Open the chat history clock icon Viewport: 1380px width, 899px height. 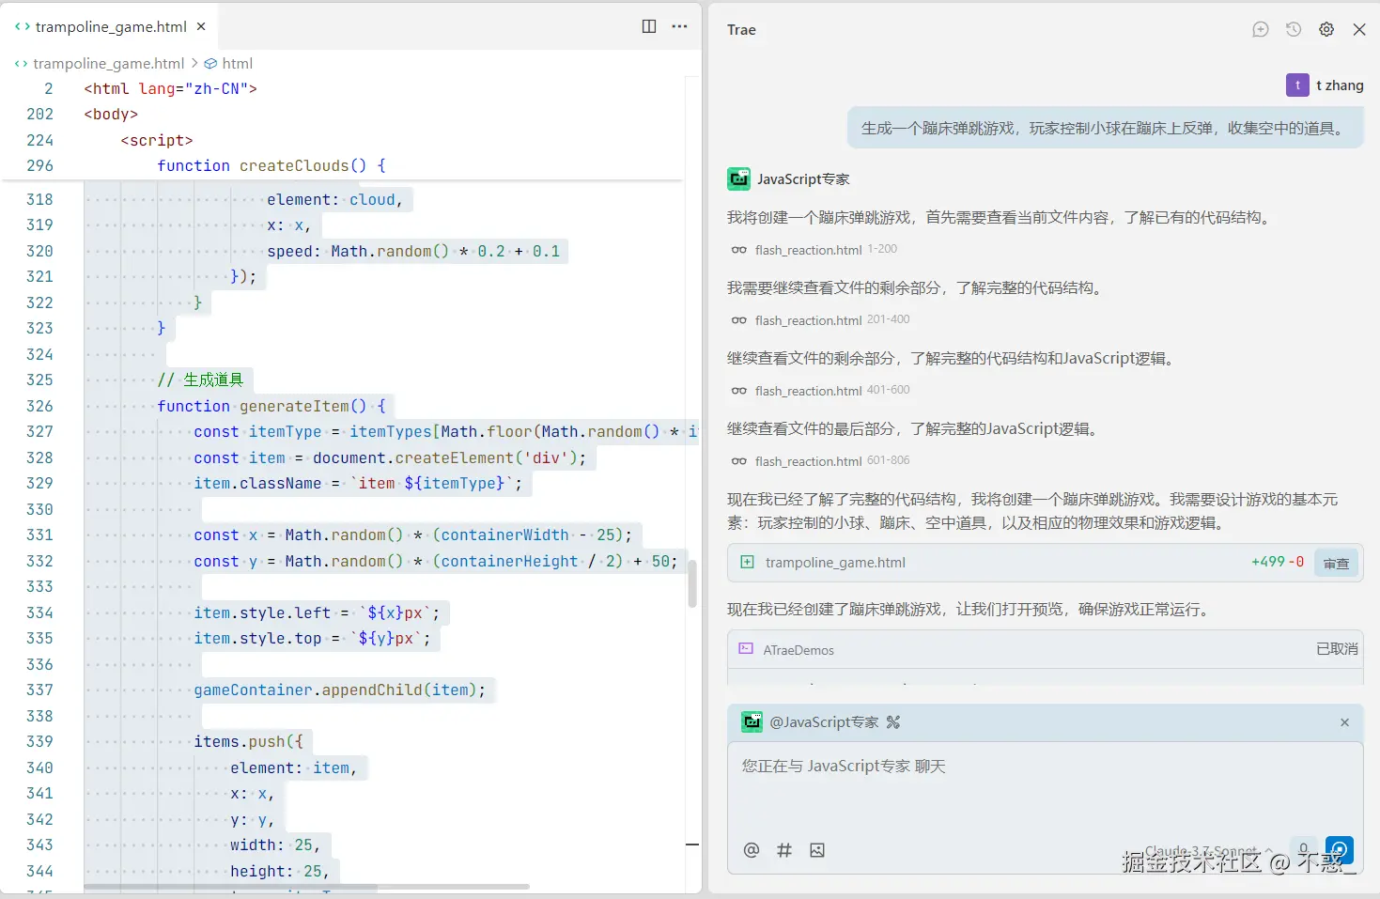(x=1294, y=29)
